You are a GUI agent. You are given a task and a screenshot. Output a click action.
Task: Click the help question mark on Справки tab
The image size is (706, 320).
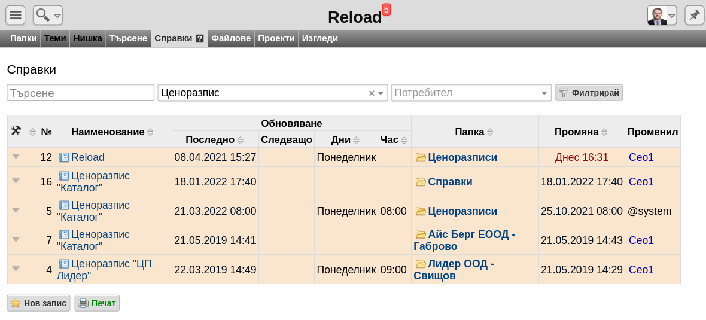click(x=200, y=39)
